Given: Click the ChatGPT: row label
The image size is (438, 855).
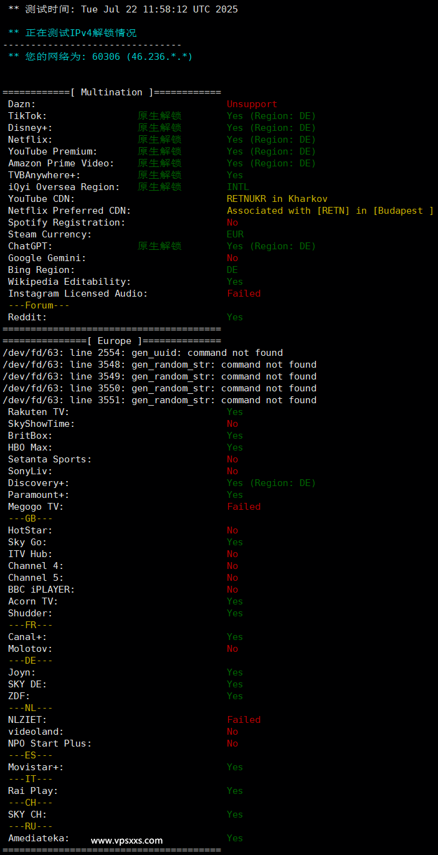Looking at the screenshot, I should (31, 246).
